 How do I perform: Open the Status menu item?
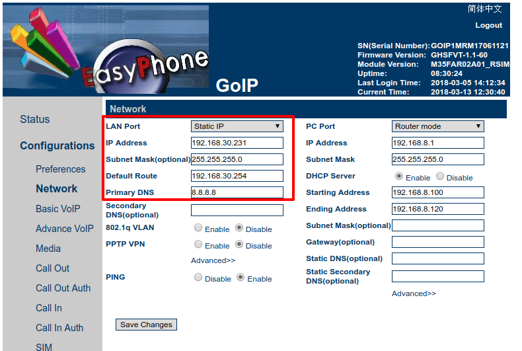(34, 120)
